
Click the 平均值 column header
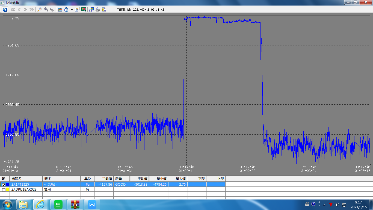[x=139, y=179]
